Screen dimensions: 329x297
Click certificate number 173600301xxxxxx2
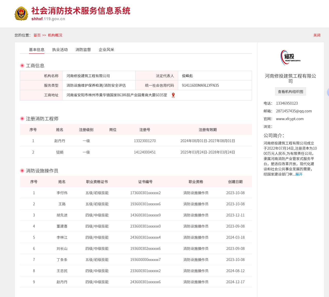tap(145, 193)
